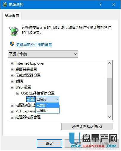Viewport: 121px width, 151px height.
Task: Select 已禁用 from the dropdown list
Action: point(47,106)
